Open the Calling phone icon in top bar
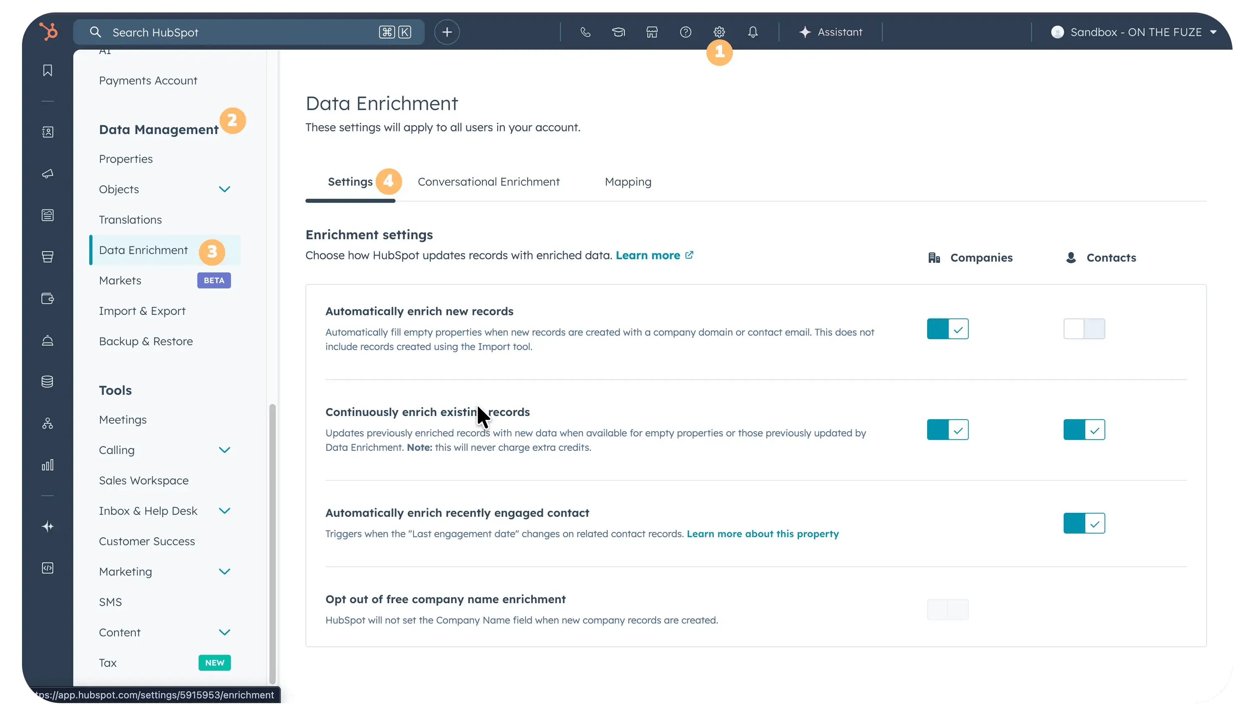Screen dimensions: 1255x716 tap(585, 32)
